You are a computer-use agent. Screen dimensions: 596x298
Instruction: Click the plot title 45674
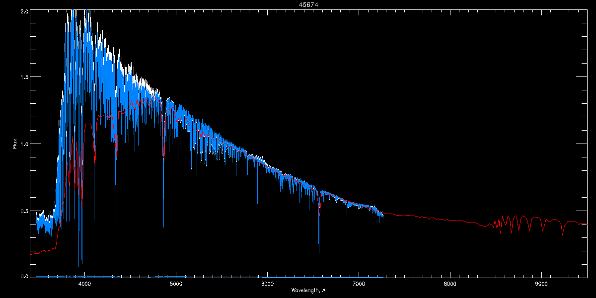pos(298,4)
